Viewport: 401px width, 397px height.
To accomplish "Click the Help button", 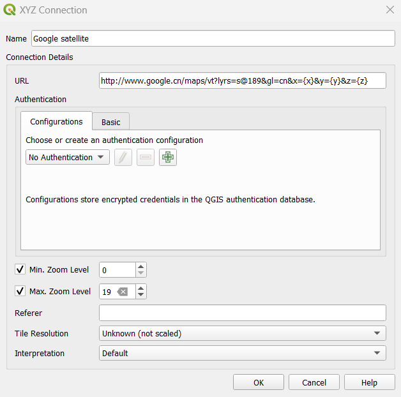I will click(x=369, y=382).
